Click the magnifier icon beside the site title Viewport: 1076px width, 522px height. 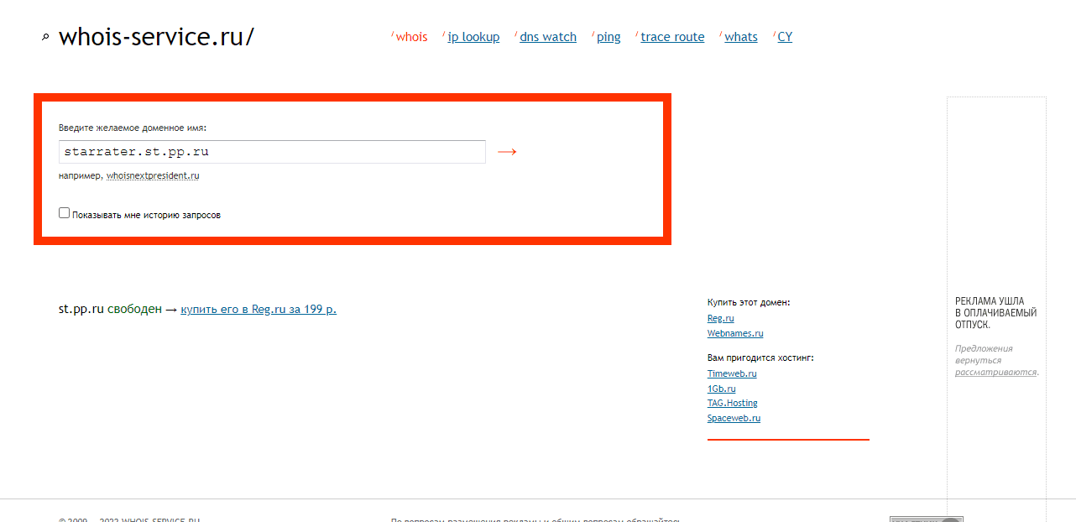tap(45, 38)
